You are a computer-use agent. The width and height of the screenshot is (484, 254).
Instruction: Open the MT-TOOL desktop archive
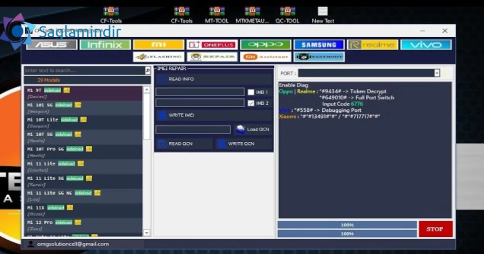(x=217, y=15)
